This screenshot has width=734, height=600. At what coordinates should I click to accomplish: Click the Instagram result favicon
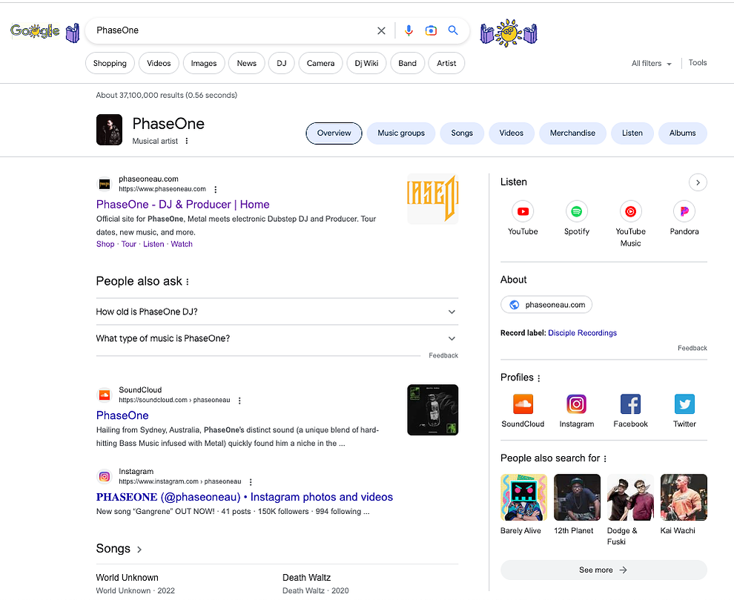105,477
